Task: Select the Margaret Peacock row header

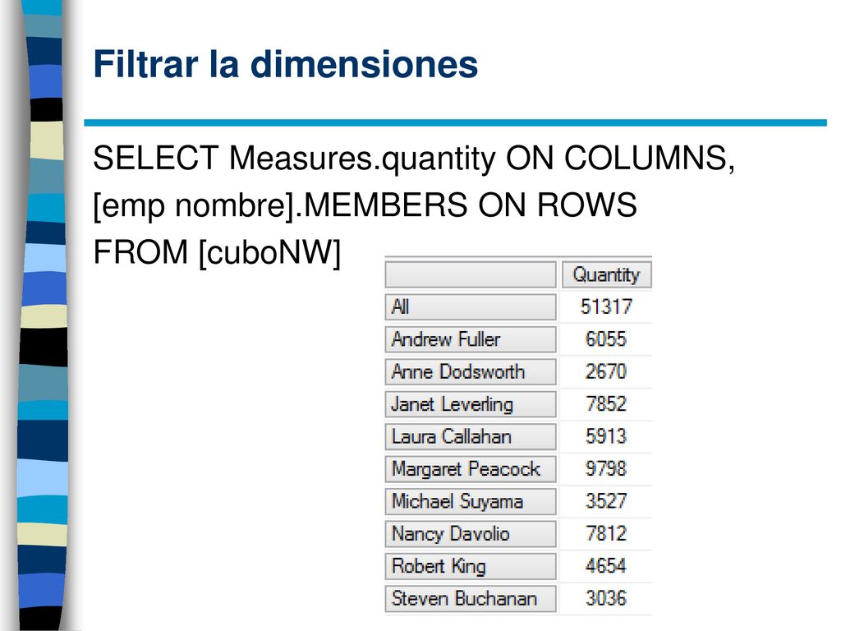Action: click(471, 469)
